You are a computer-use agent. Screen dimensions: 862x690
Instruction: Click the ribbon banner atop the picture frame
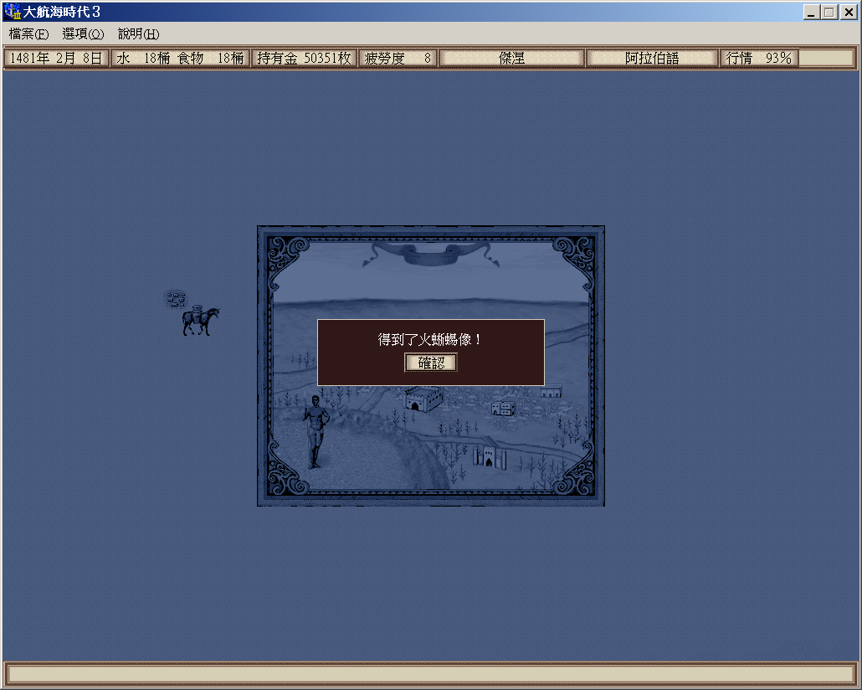click(x=431, y=253)
